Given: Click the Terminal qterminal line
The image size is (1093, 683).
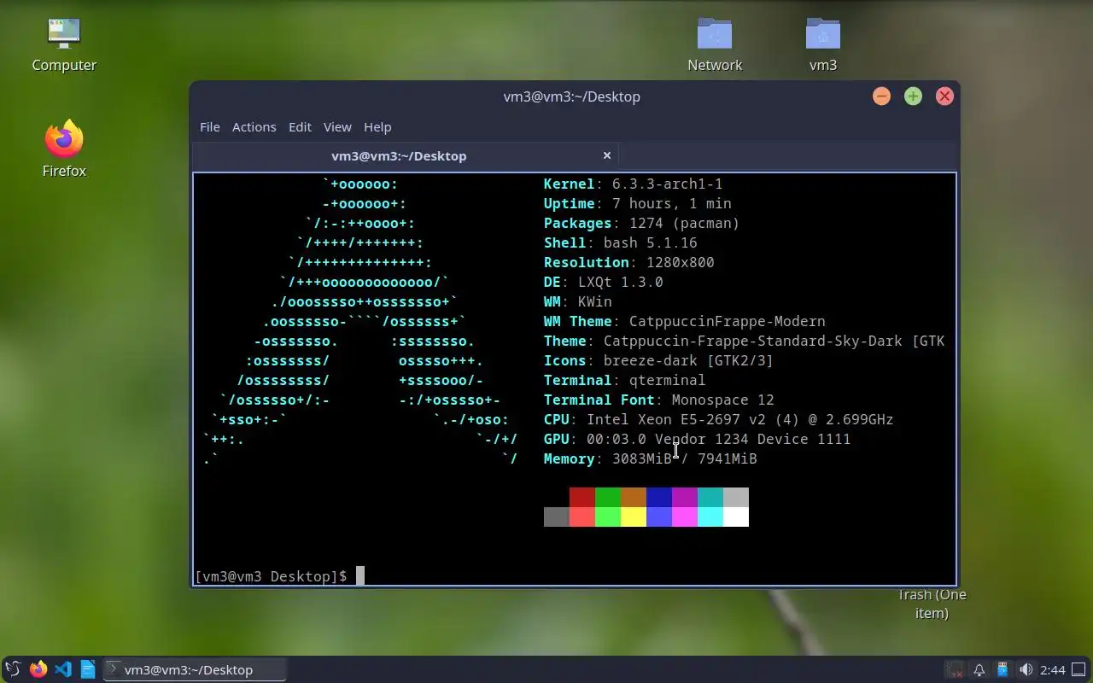Looking at the screenshot, I should [624, 380].
